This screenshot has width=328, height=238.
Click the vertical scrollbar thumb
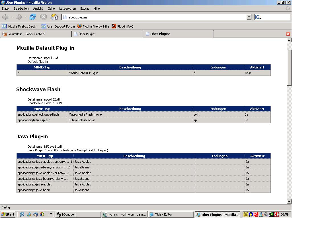click(x=289, y=68)
